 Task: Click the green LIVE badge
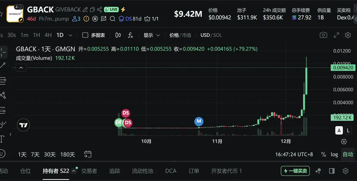(111, 10)
